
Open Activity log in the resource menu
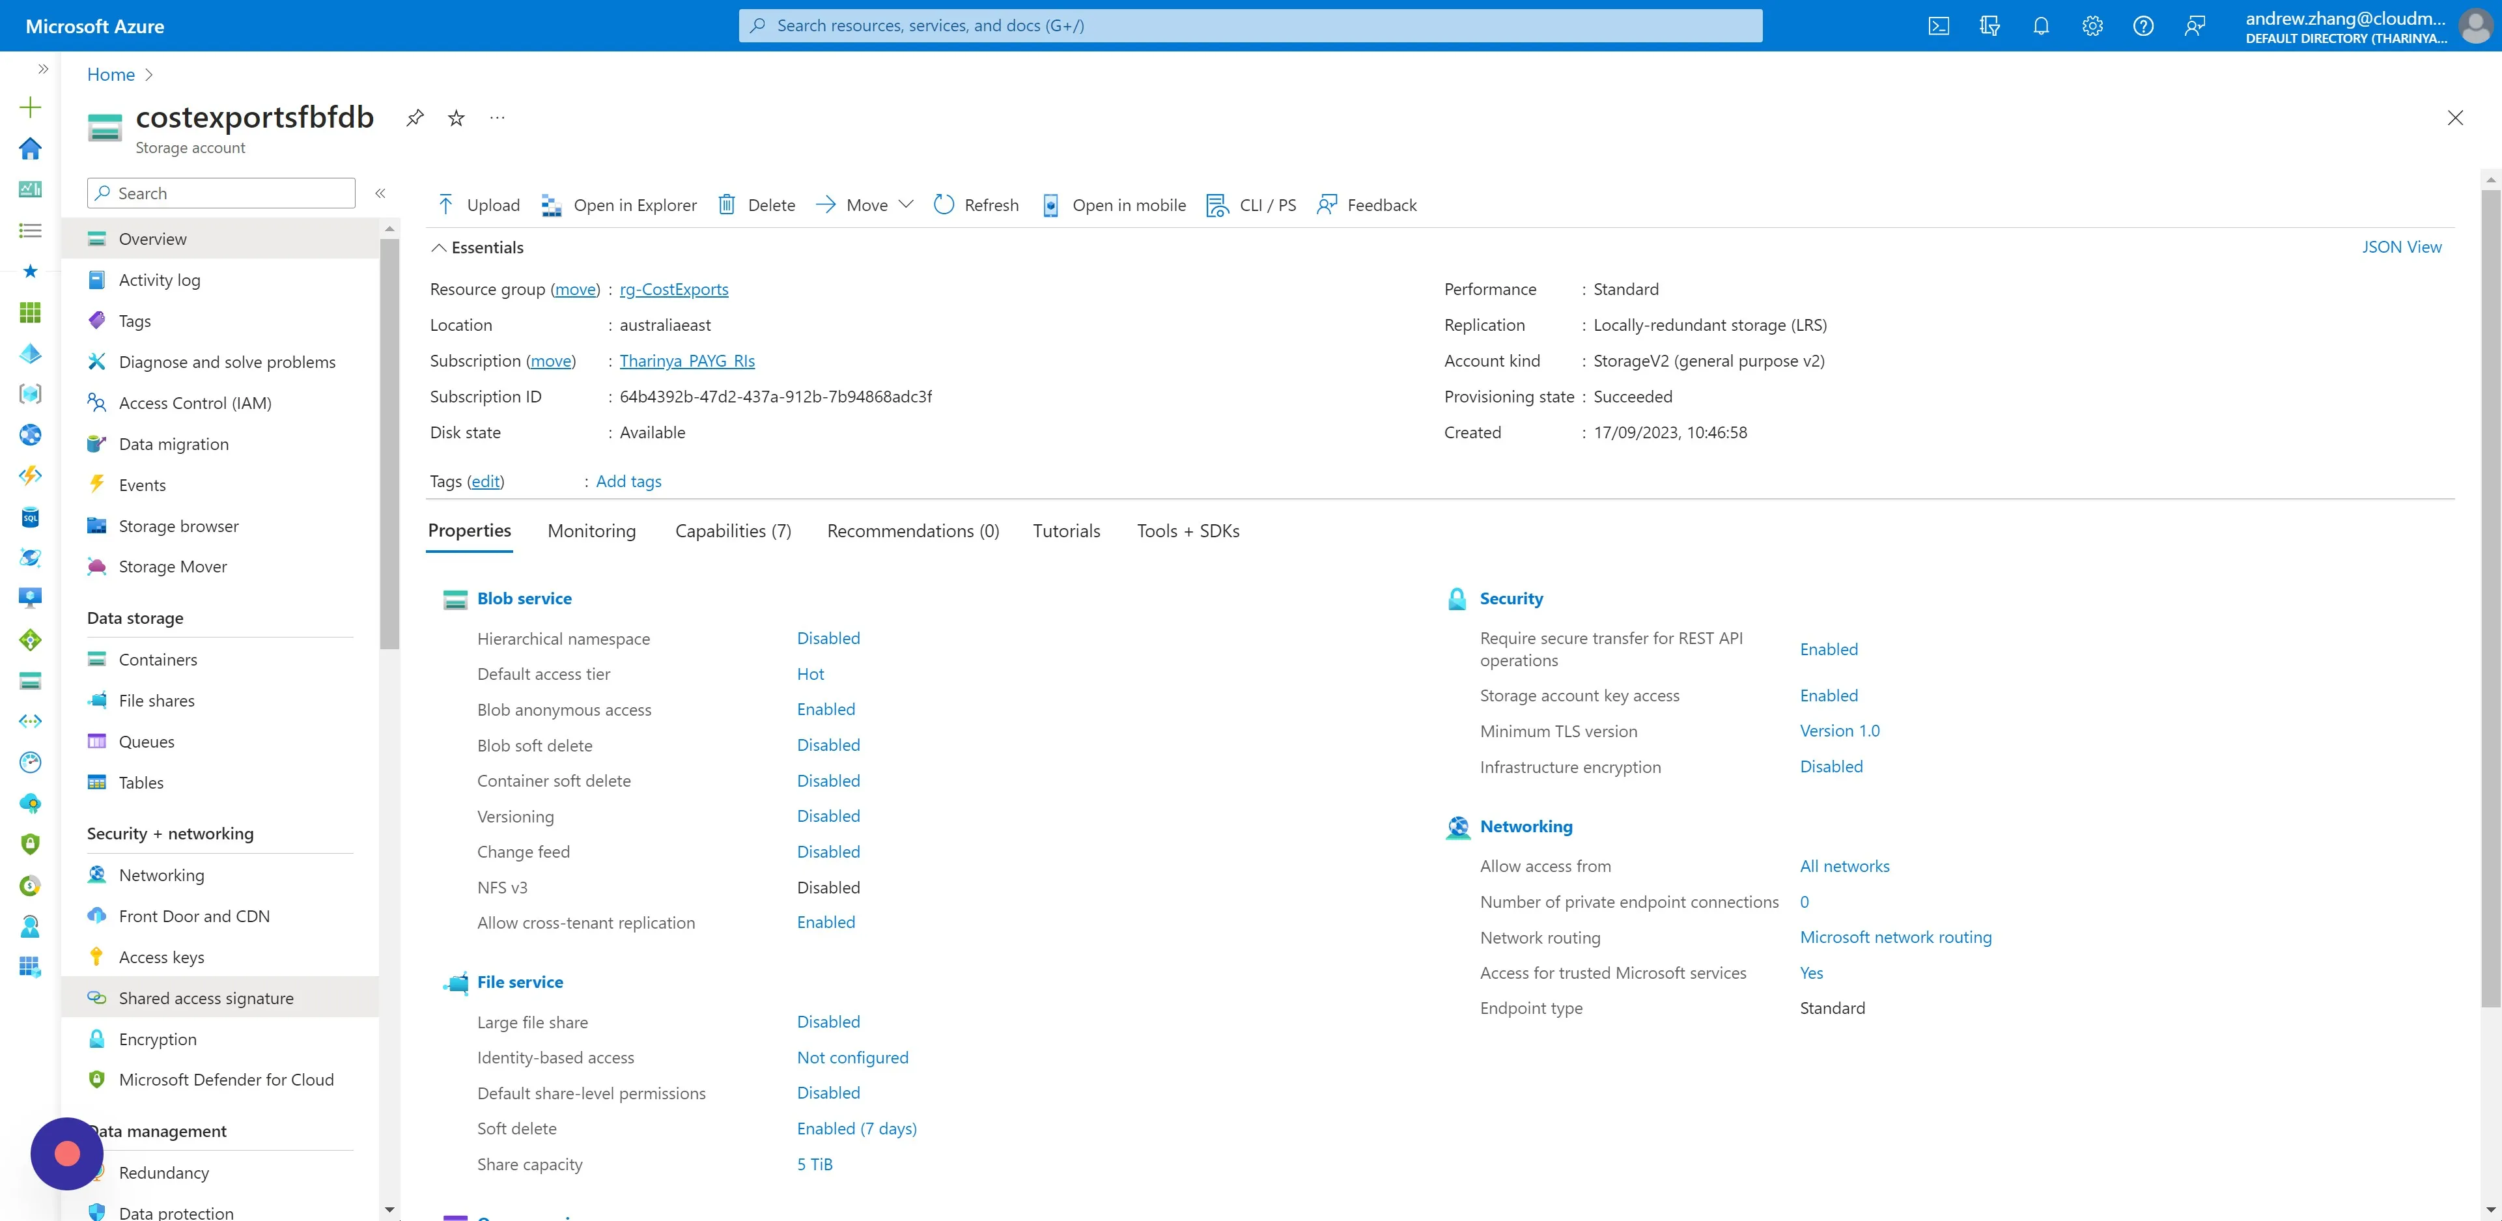pos(221,280)
